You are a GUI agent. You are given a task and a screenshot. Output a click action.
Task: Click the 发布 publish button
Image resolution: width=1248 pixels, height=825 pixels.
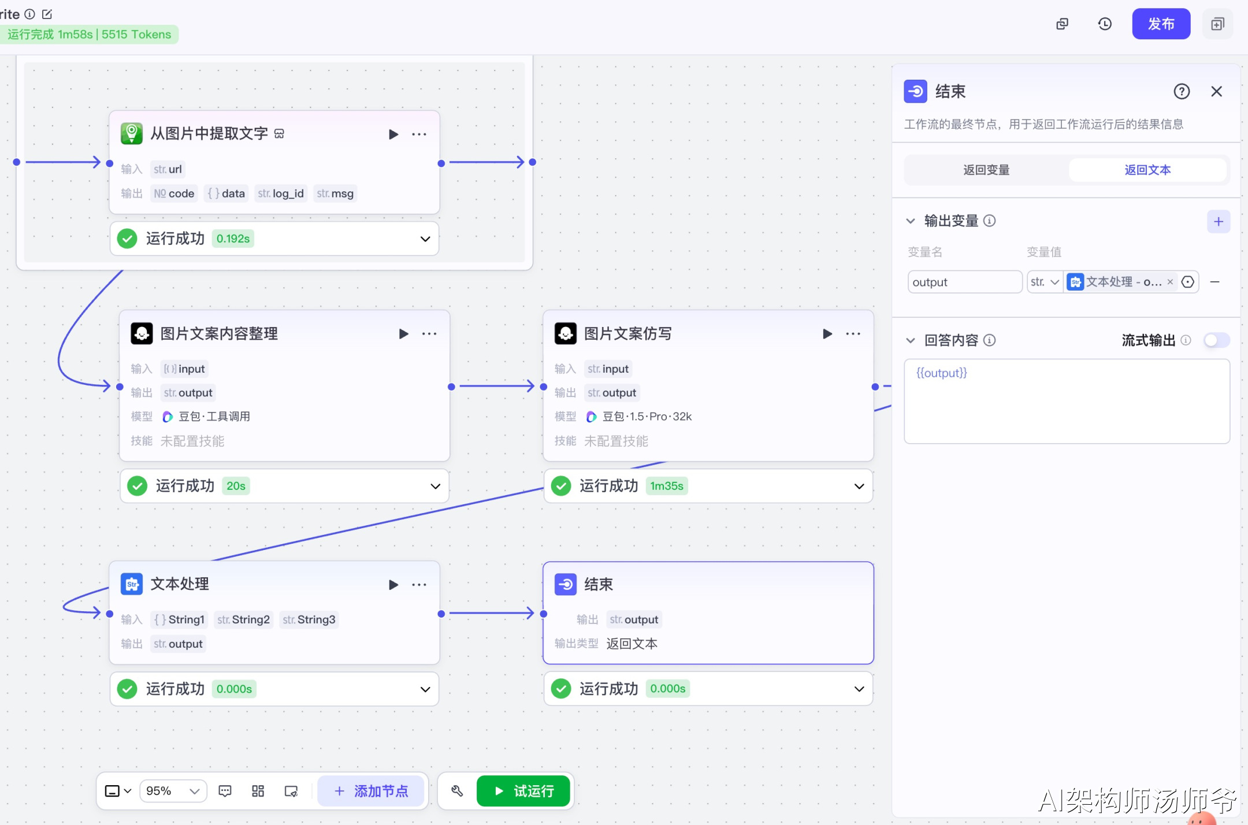(1160, 24)
